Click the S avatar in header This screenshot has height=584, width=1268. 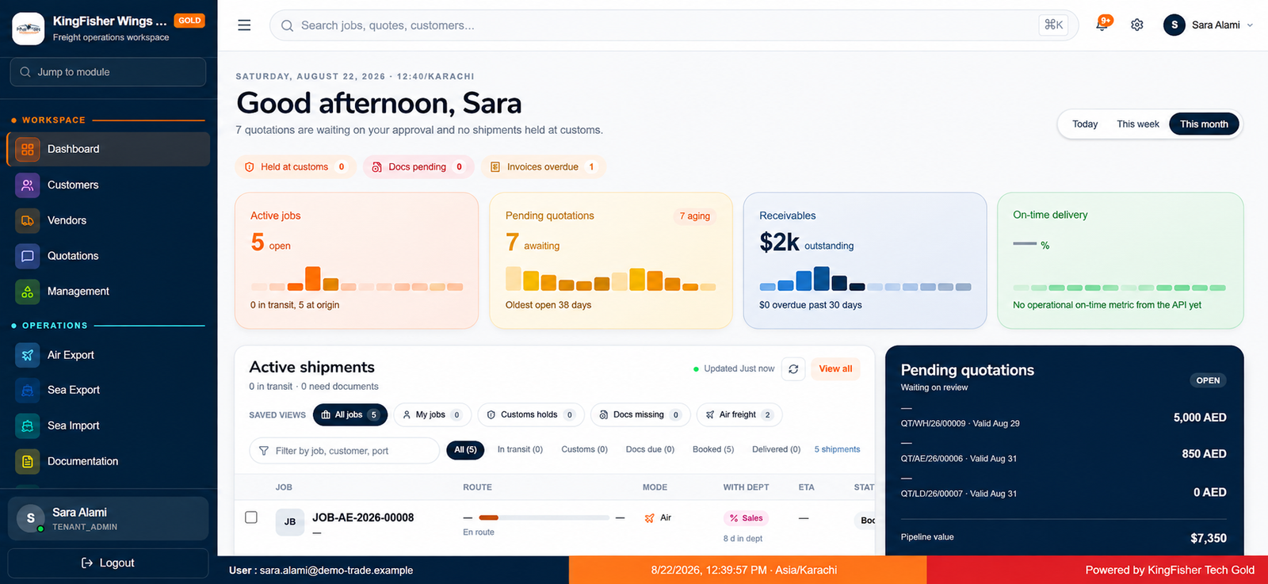[x=1174, y=25]
